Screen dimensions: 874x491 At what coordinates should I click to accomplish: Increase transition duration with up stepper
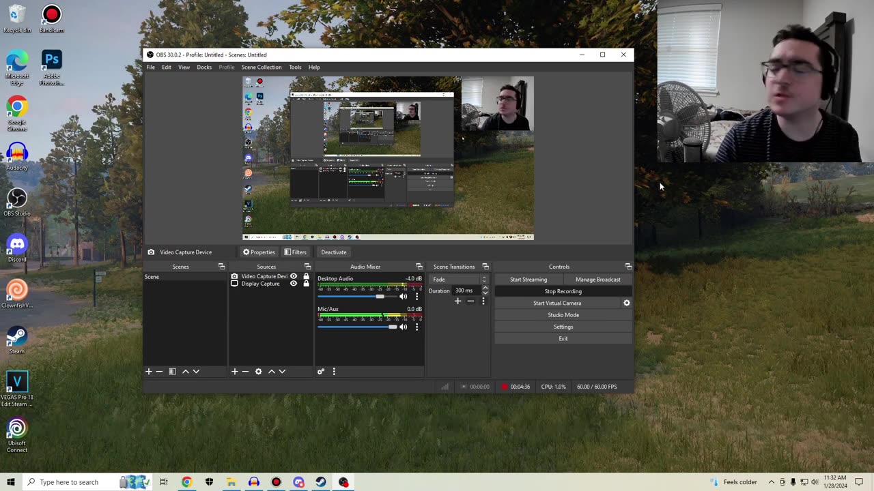pos(485,288)
